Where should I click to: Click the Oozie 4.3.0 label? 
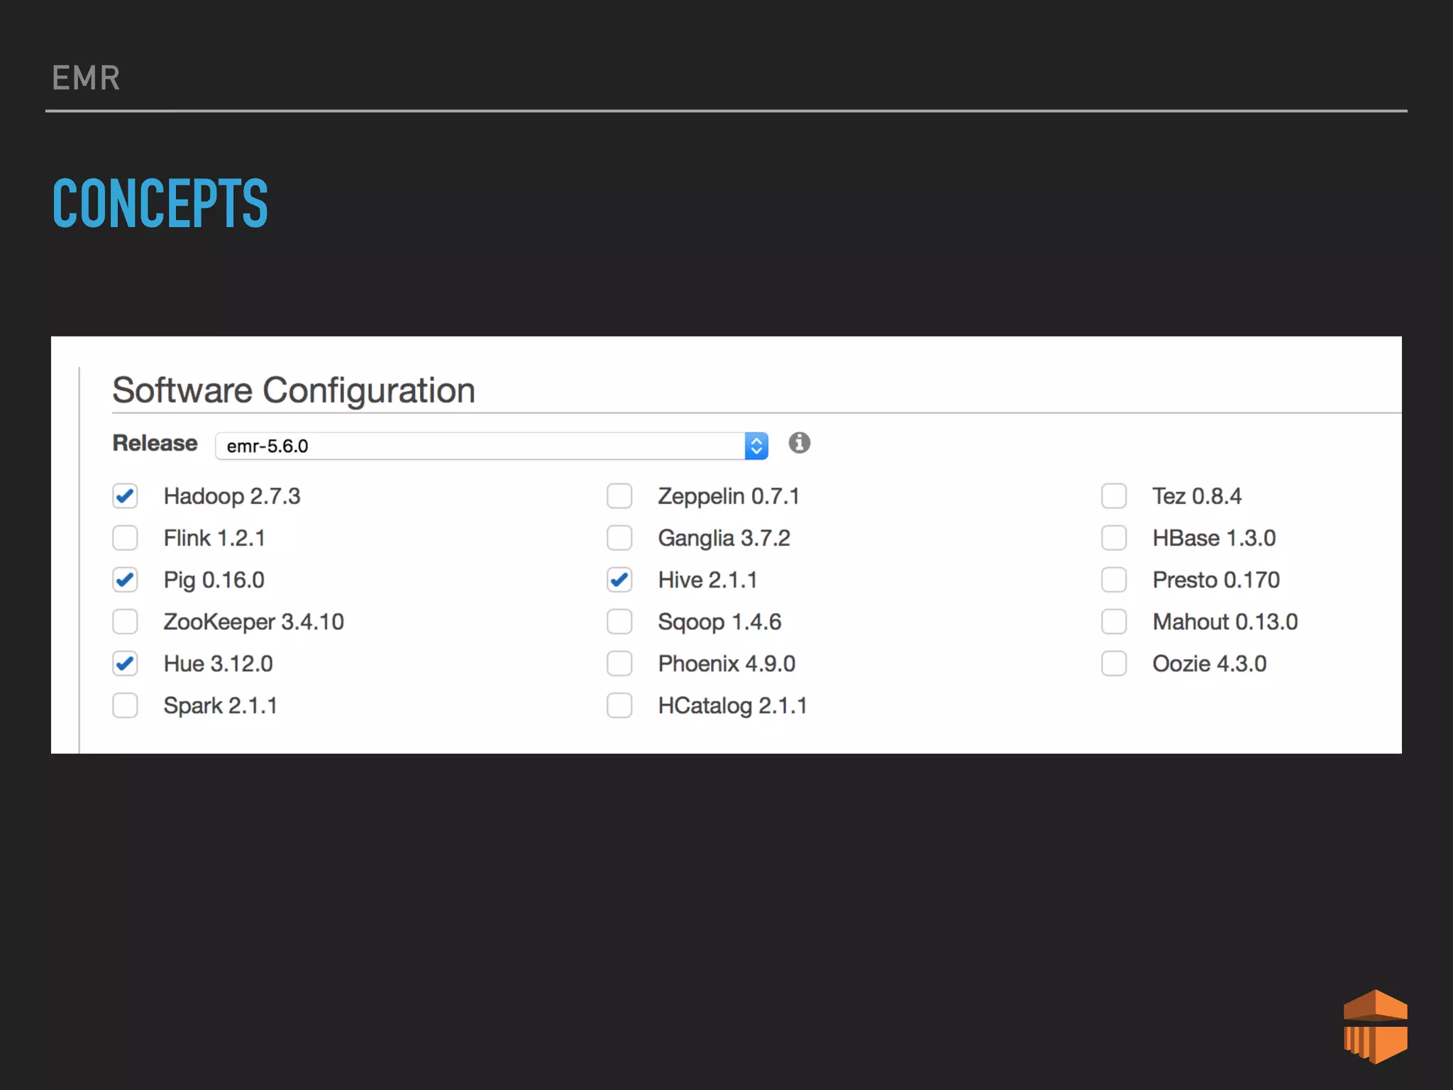point(1209,664)
